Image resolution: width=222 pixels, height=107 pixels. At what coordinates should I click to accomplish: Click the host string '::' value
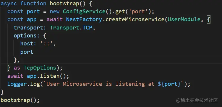click(46, 44)
